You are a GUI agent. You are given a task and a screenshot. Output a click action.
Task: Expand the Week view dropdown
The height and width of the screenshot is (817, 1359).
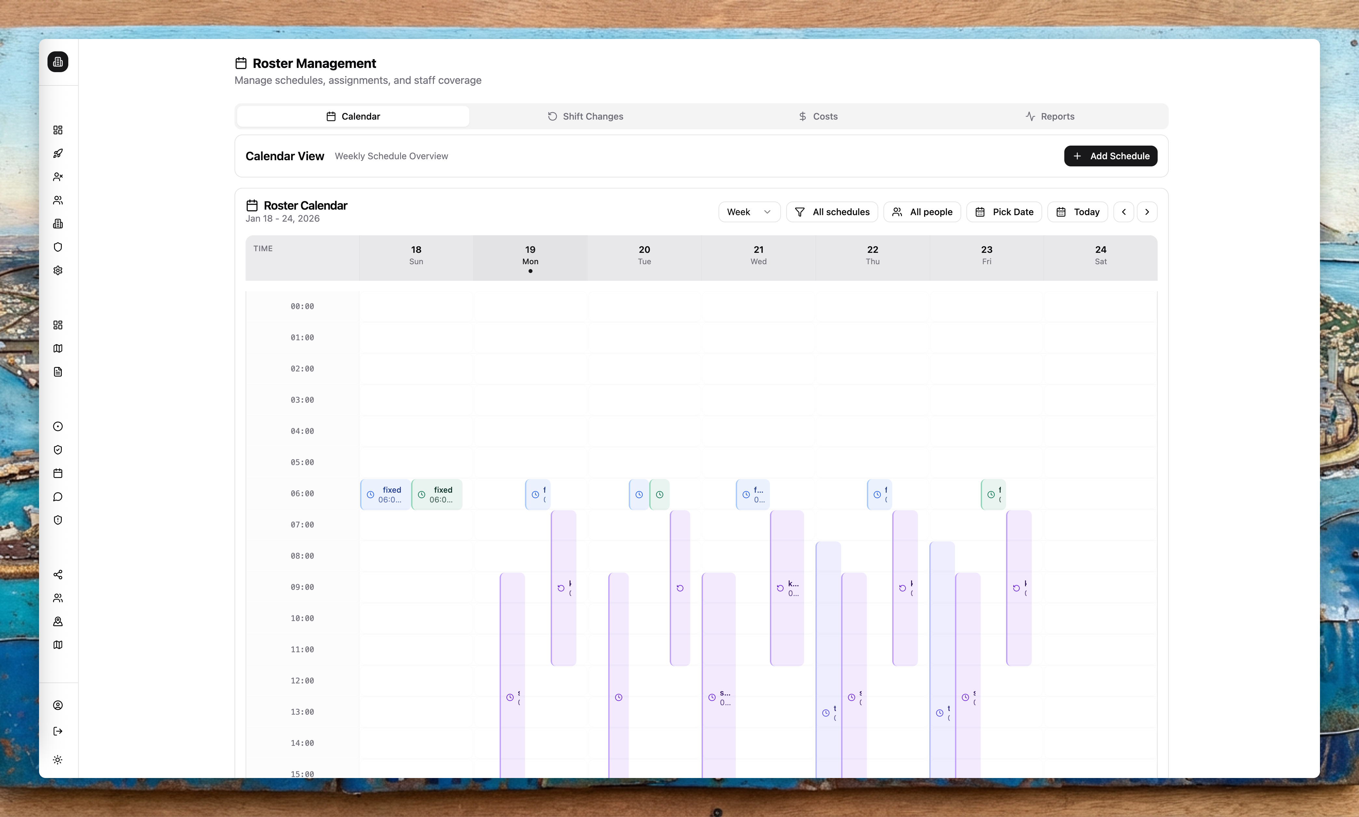pos(749,212)
